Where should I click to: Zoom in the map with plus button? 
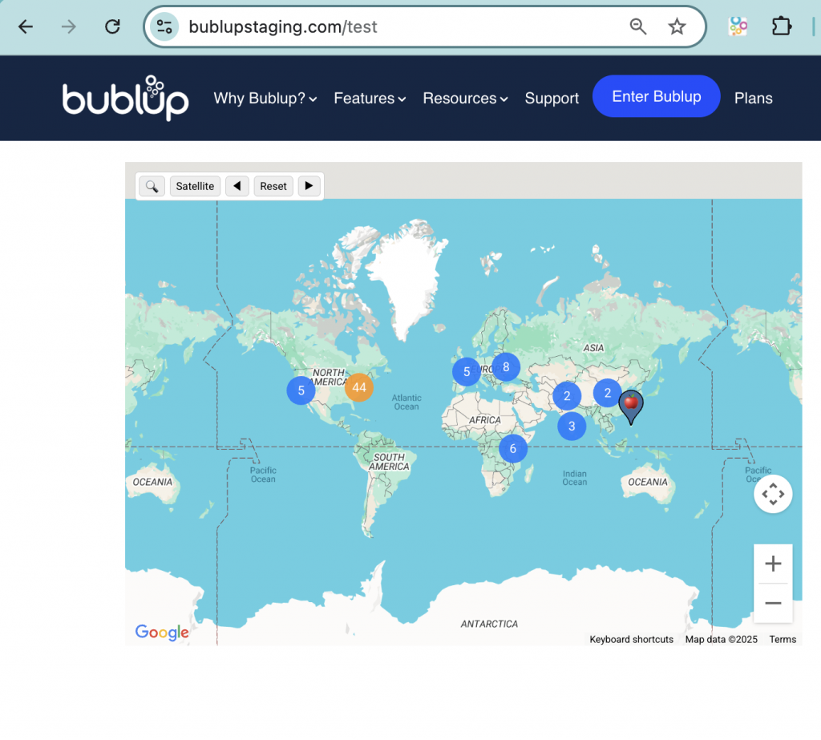pyautogui.click(x=773, y=564)
